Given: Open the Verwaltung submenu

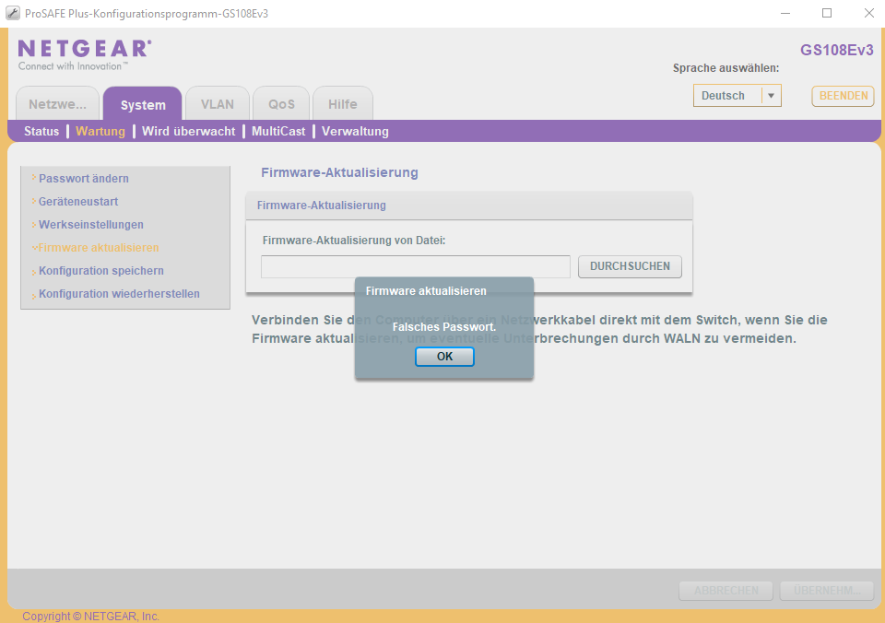Looking at the screenshot, I should point(355,132).
